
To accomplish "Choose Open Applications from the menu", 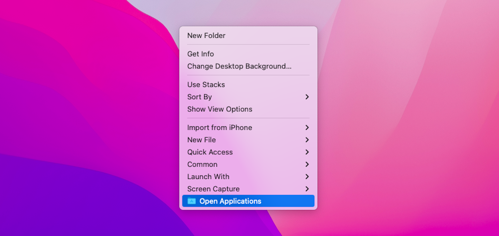I will tap(230, 201).
